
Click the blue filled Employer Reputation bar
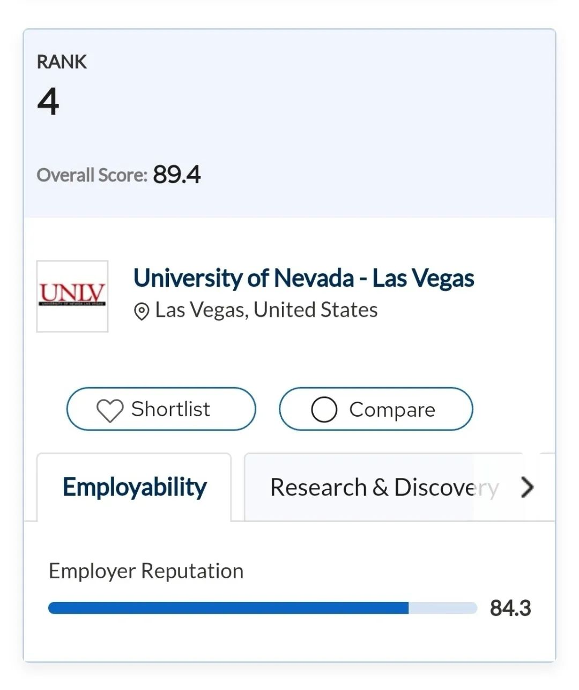[228, 608]
